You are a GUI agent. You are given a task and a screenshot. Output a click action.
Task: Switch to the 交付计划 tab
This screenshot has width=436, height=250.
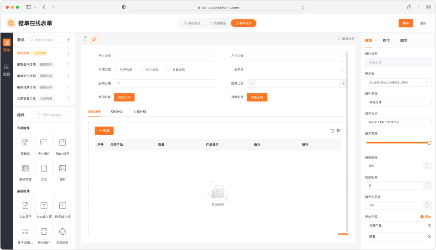117,112
